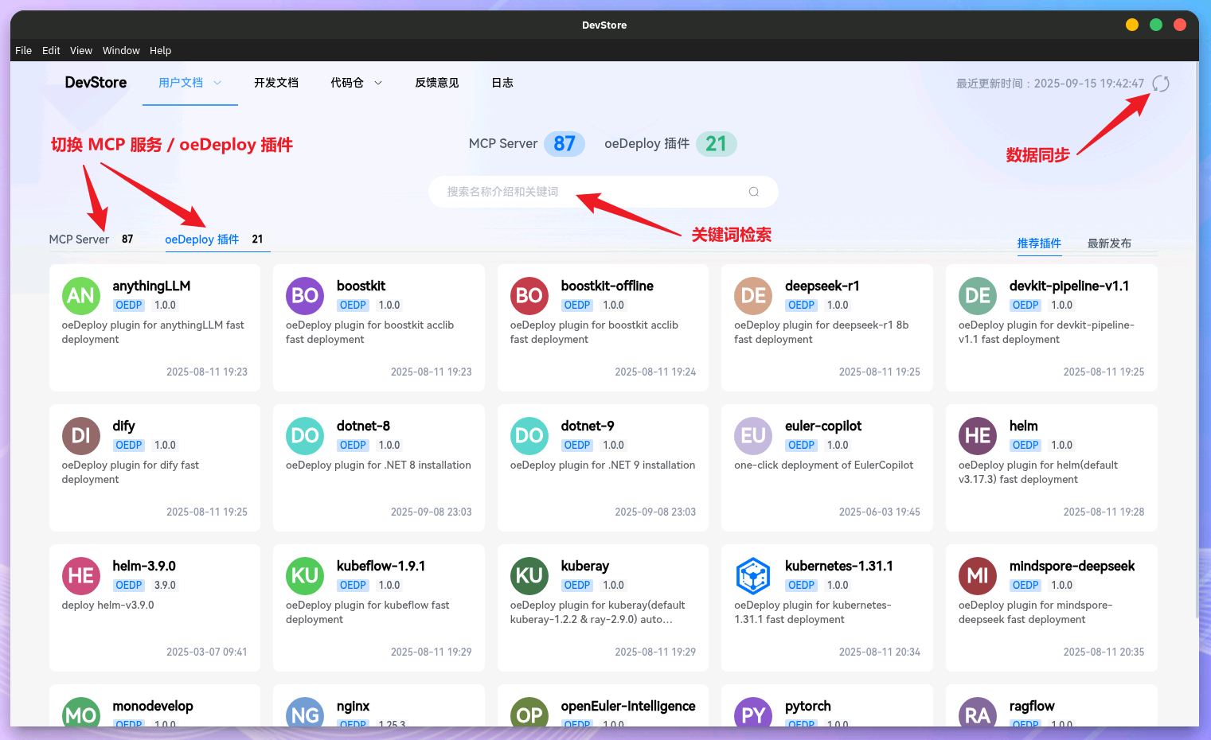Click the DI dify plugin avatar

(81, 436)
